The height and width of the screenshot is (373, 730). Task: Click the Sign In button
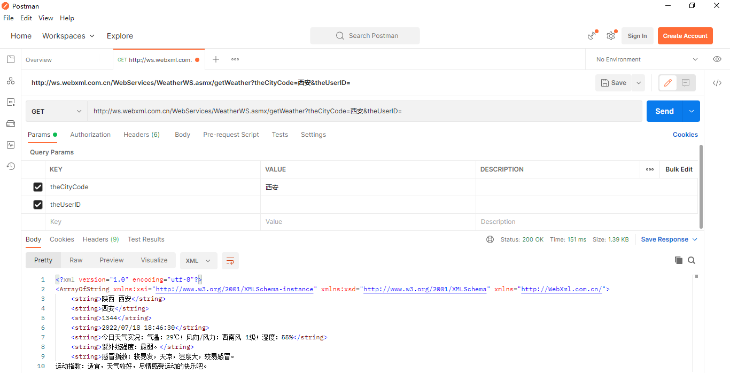point(637,36)
